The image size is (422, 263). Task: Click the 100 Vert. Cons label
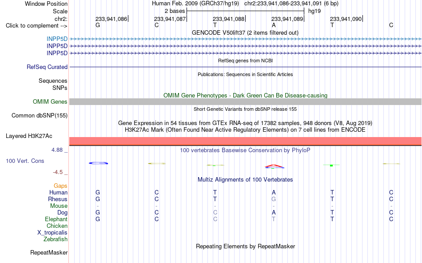coord(25,161)
